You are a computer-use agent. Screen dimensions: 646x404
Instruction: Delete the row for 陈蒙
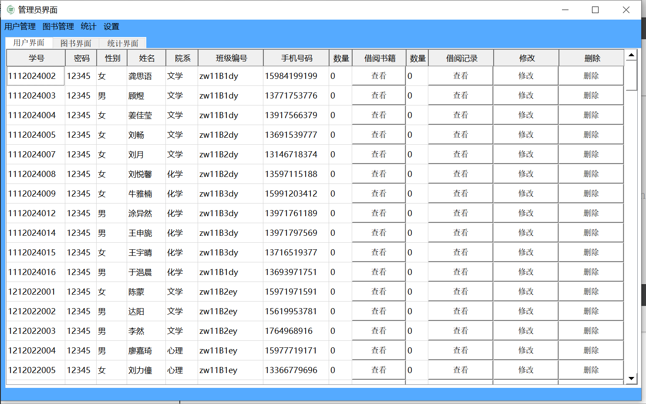(591, 292)
